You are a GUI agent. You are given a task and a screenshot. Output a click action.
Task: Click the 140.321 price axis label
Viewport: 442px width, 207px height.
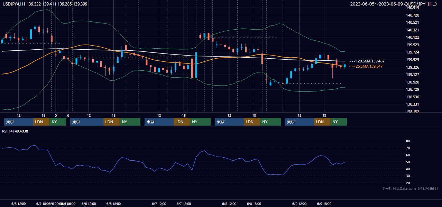413,30
